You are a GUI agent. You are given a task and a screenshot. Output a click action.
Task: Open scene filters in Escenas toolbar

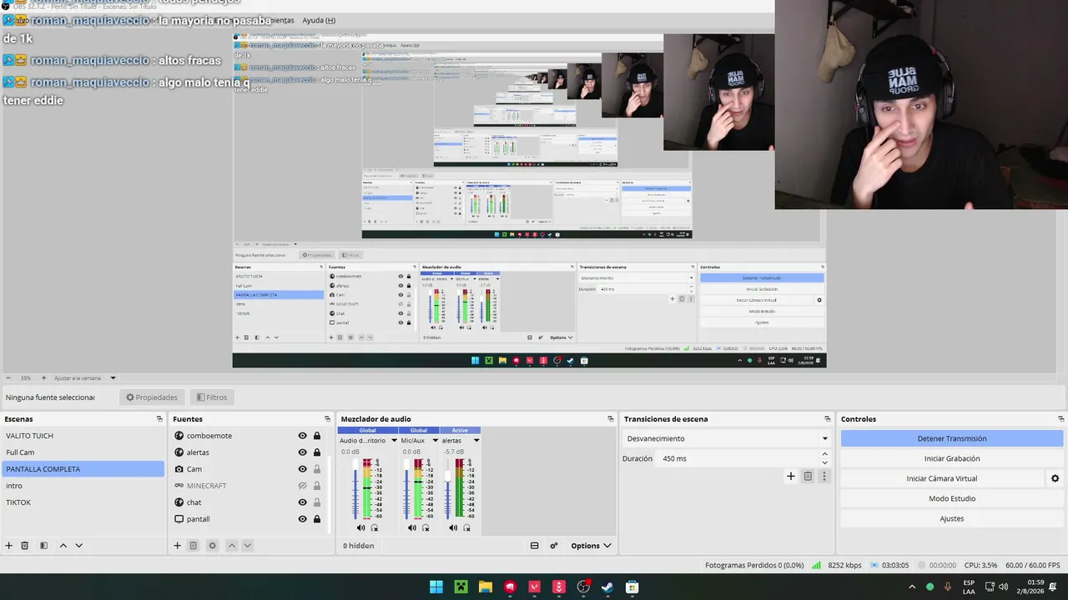coord(43,546)
